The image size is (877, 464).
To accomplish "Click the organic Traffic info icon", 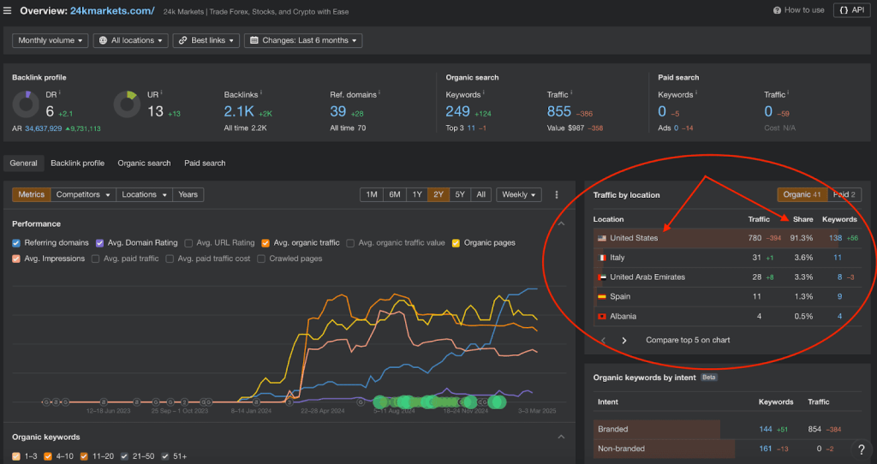I will pos(571,92).
